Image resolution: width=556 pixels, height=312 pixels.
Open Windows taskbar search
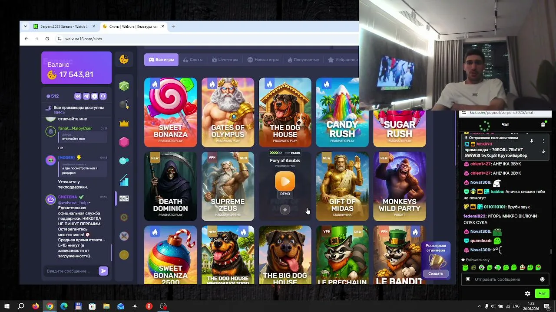point(21,306)
